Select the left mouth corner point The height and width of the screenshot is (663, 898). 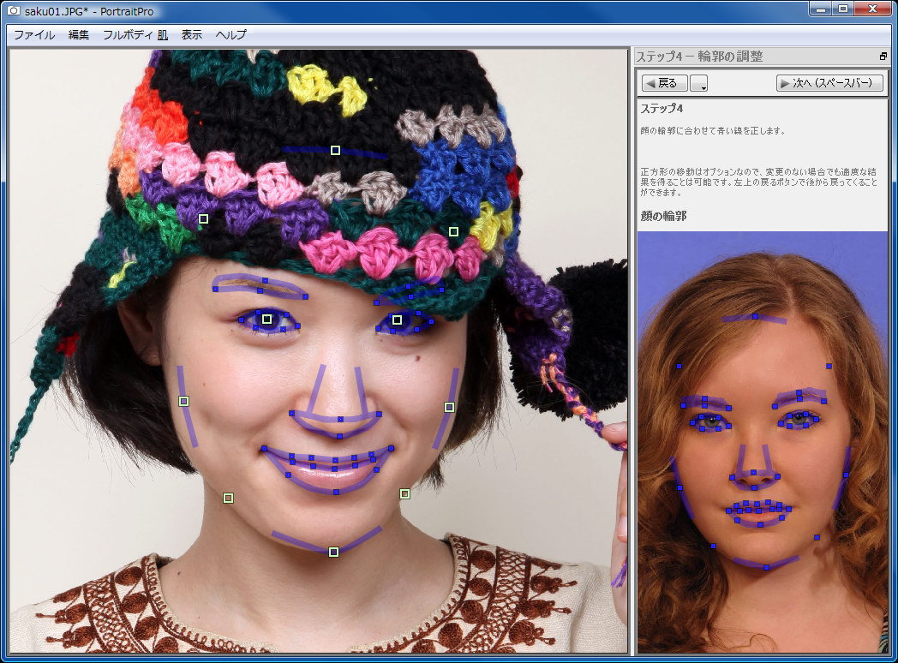coord(264,448)
